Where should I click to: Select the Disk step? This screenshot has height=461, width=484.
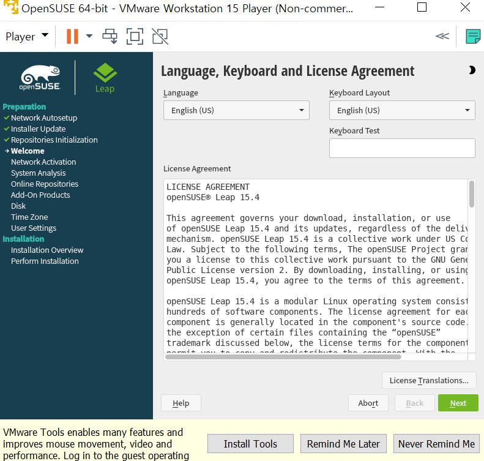pyautogui.click(x=18, y=206)
